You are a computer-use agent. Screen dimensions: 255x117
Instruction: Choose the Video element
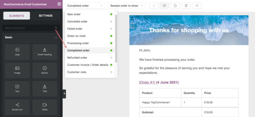(x=45, y=107)
